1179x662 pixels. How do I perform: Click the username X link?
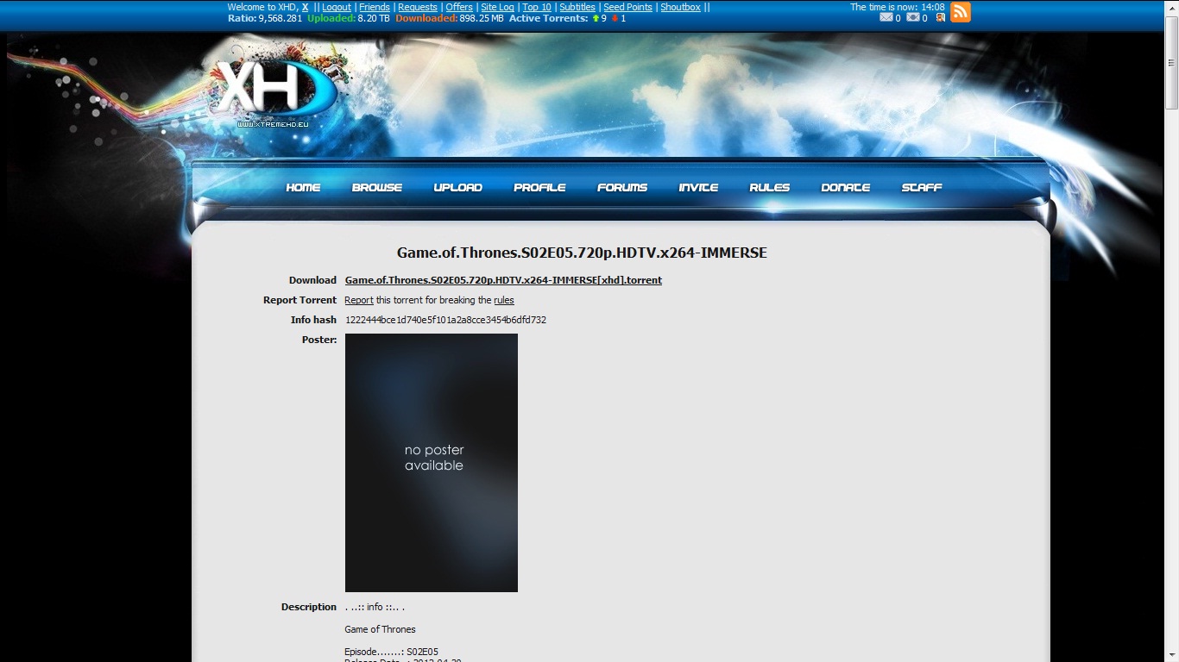[x=305, y=7]
